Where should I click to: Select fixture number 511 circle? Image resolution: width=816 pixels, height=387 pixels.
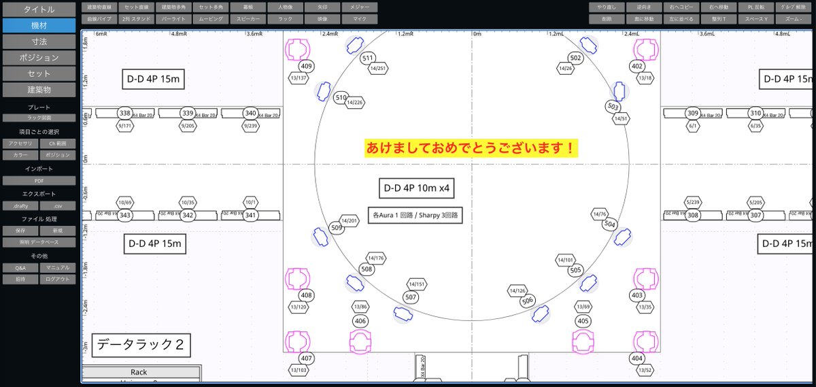(368, 58)
